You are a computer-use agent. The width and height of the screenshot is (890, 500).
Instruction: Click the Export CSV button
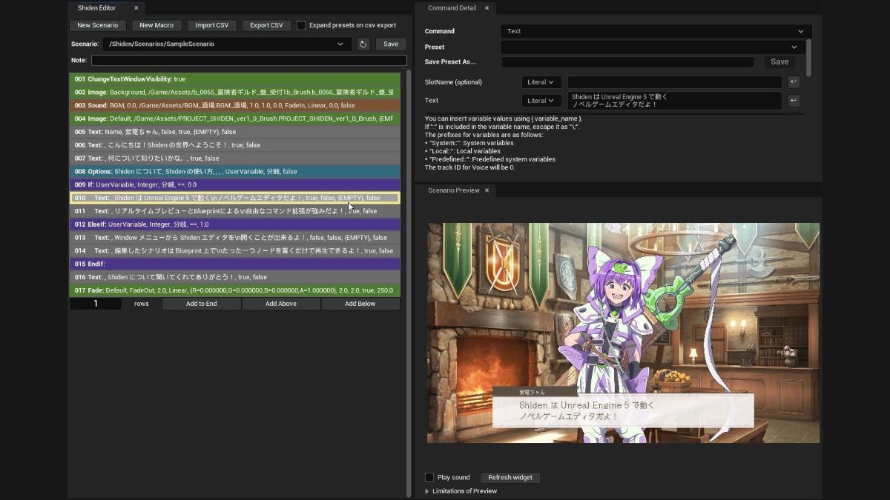pos(266,25)
